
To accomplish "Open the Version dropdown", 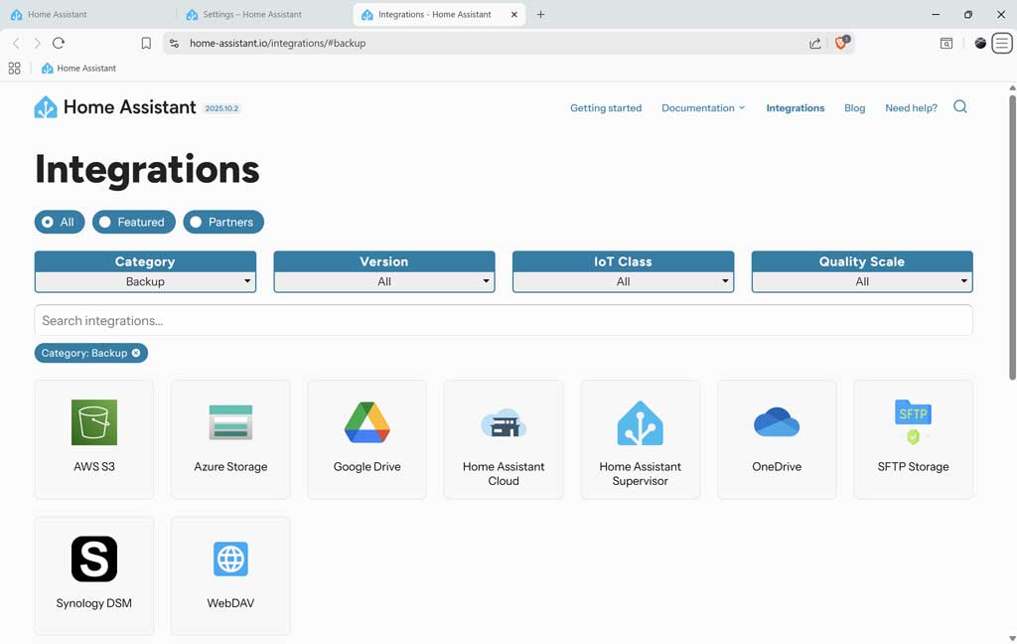I will tap(384, 282).
